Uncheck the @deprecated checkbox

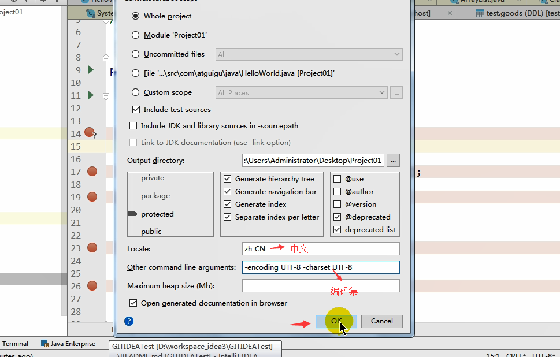(337, 217)
